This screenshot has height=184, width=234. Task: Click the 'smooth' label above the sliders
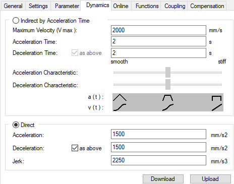click(119, 62)
